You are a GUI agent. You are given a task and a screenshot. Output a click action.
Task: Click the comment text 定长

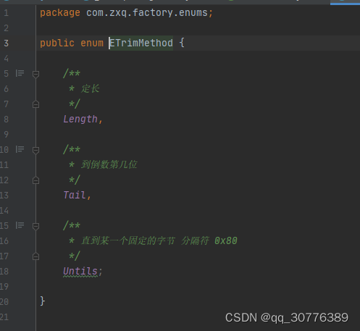pyautogui.click(x=90, y=88)
